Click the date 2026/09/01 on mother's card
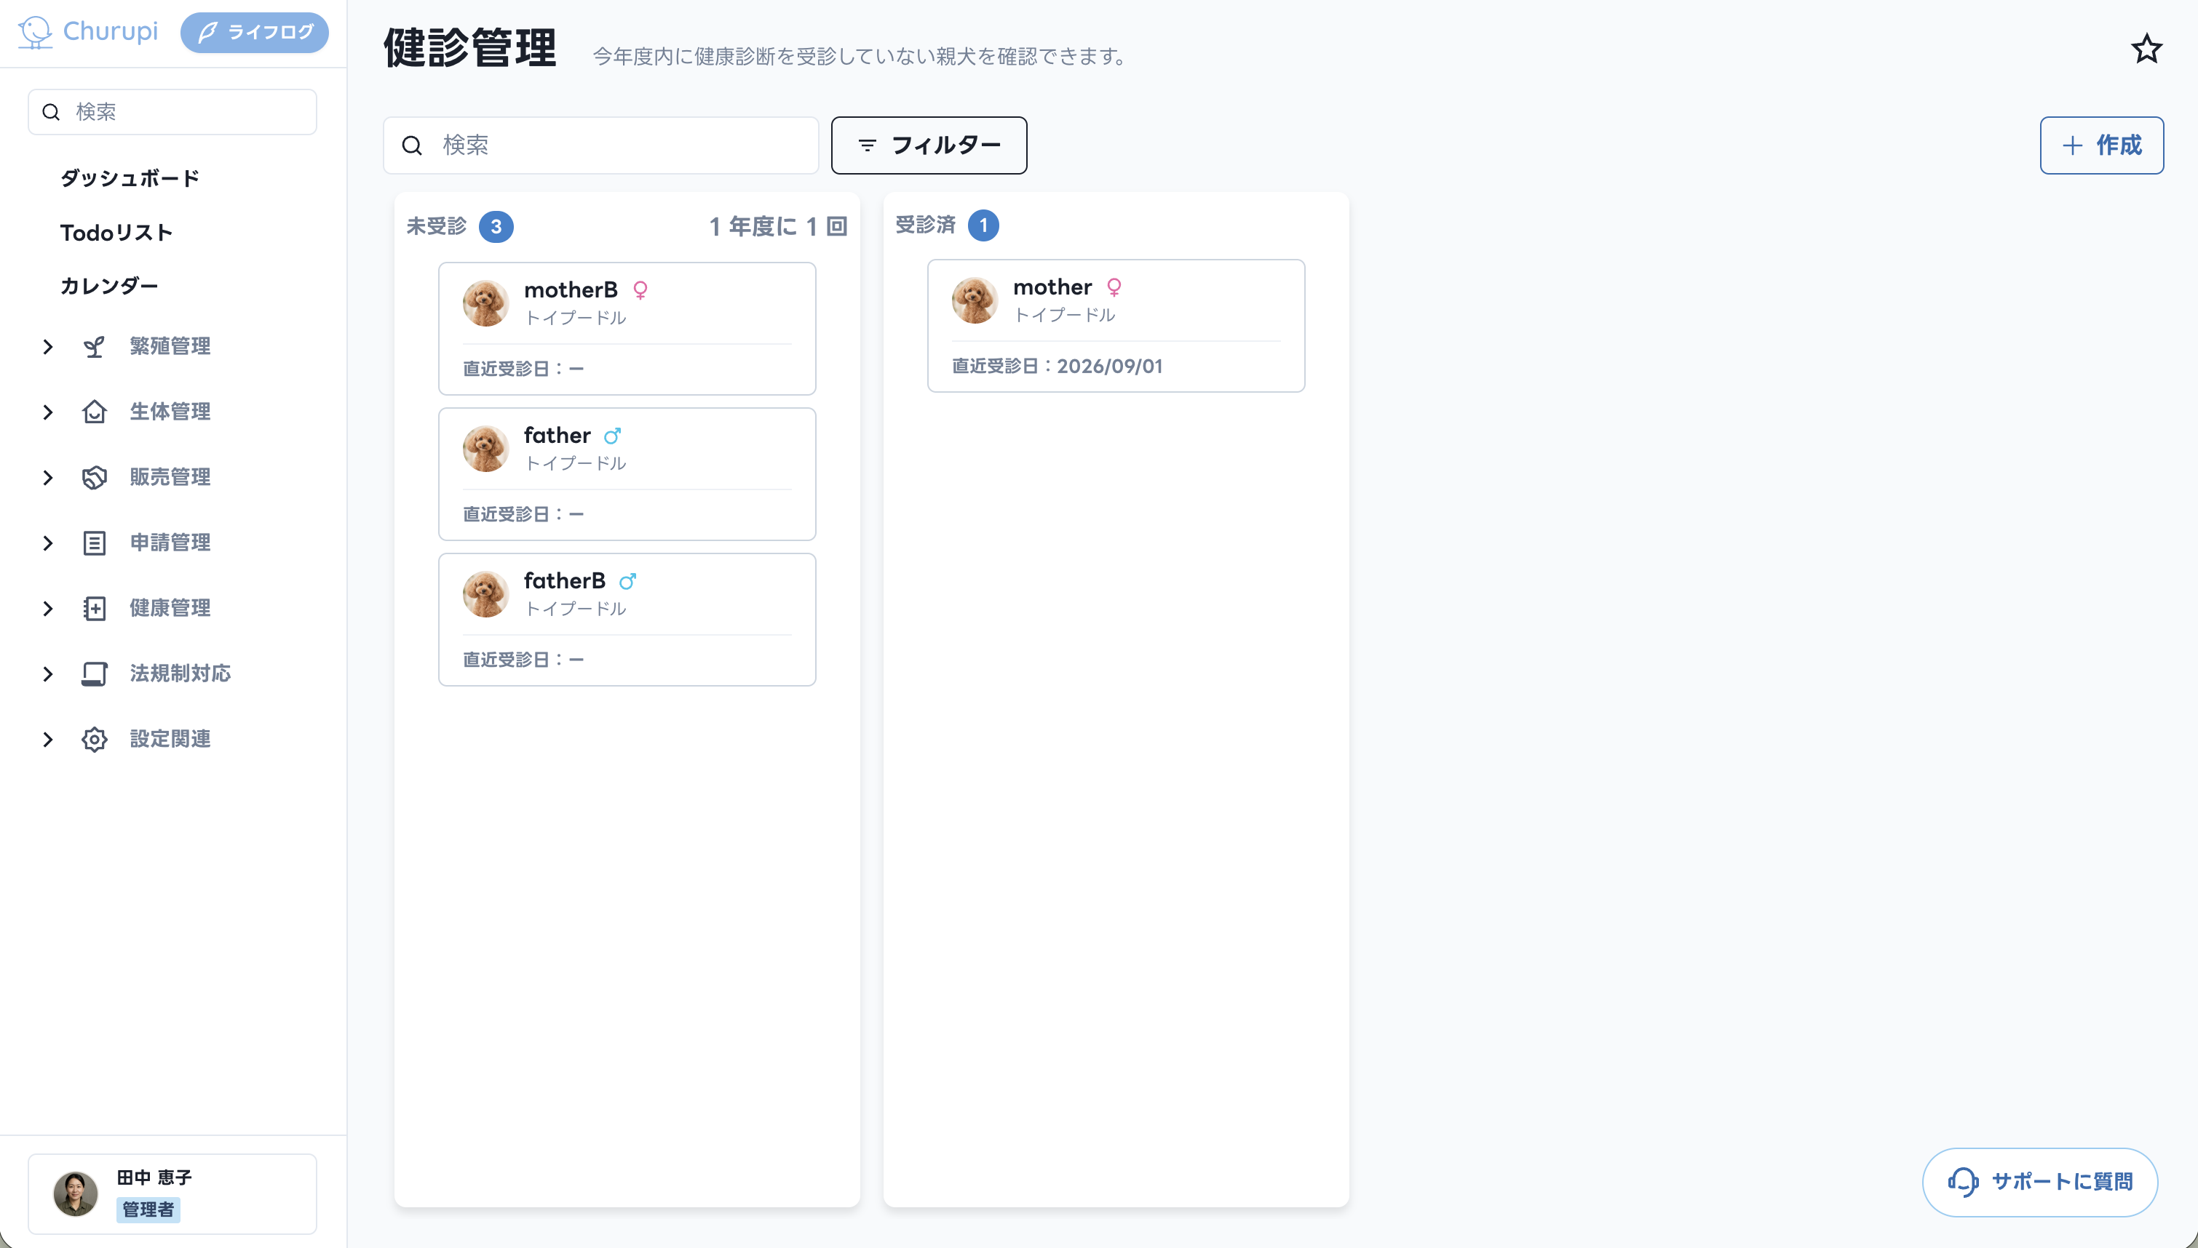Screen dimensions: 2198x1248 pos(1110,366)
